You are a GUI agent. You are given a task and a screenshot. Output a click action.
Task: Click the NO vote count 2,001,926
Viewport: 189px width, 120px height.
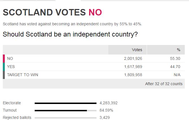point(133,58)
